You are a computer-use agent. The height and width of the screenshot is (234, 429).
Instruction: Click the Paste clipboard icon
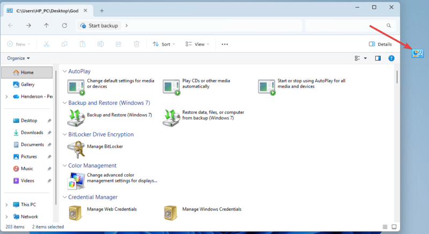[x=83, y=44]
